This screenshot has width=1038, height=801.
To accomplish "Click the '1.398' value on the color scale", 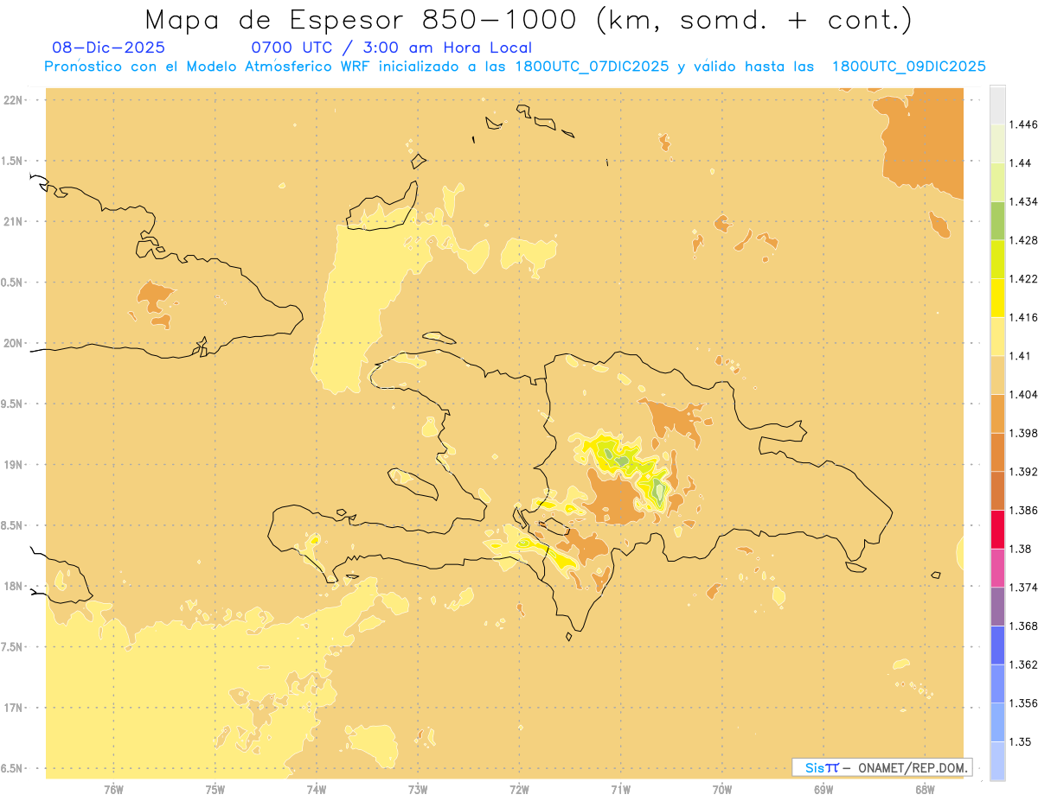I will (x=1024, y=433).
